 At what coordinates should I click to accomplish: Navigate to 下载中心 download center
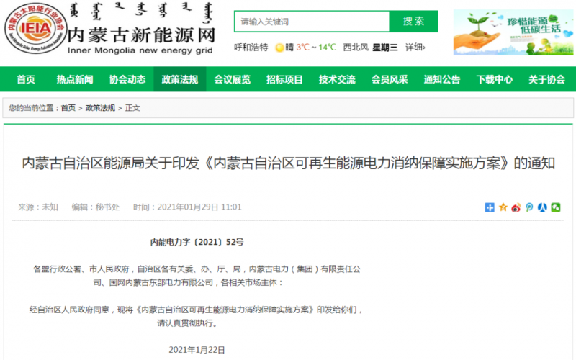495,79
